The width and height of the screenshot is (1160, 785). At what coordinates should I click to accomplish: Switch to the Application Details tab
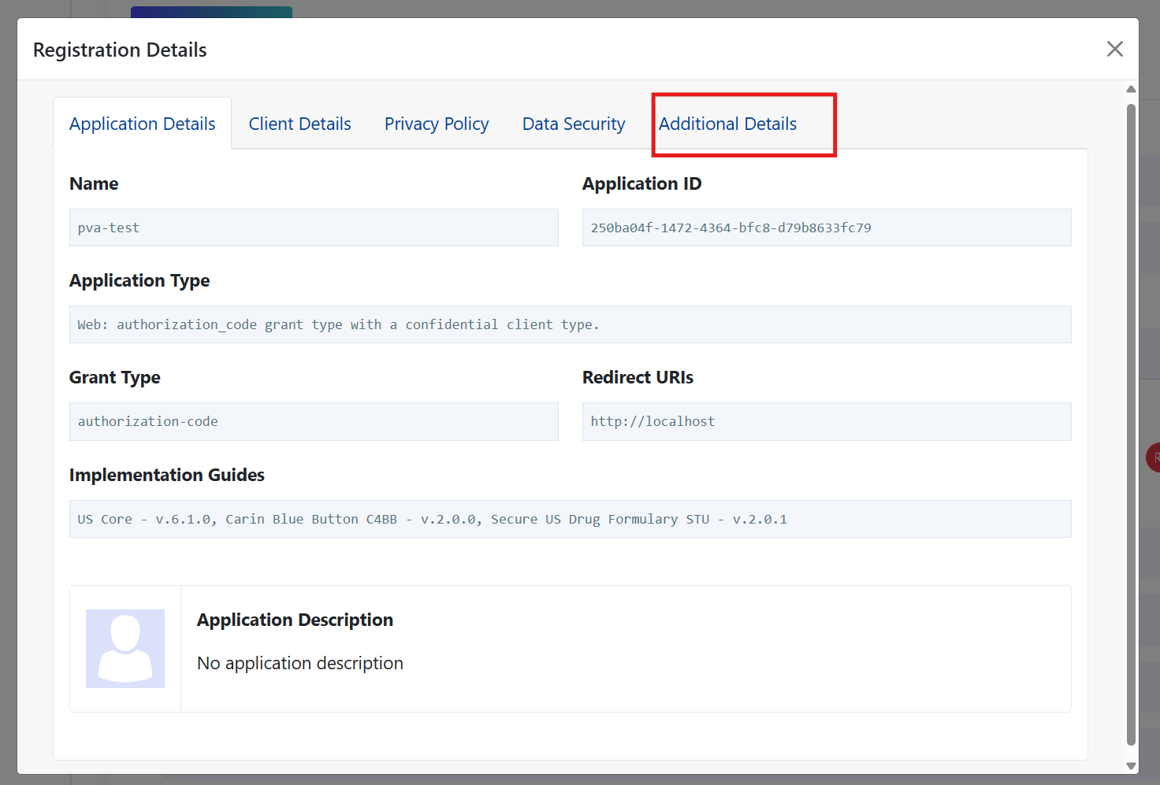click(x=142, y=124)
